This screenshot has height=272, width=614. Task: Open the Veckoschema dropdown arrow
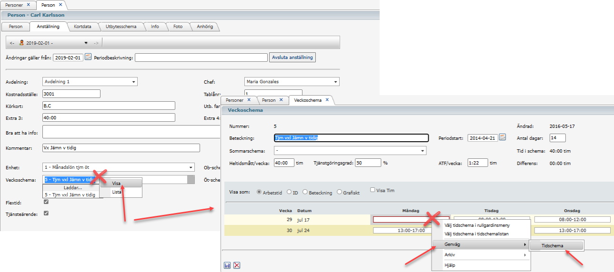pos(191,180)
